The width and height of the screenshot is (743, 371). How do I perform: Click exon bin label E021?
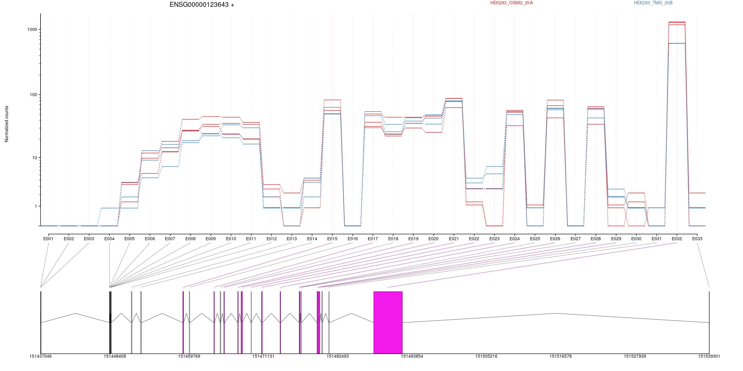point(454,239)
